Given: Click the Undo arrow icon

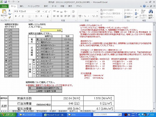Looking at the screenshot, I should tap(9, 2).
